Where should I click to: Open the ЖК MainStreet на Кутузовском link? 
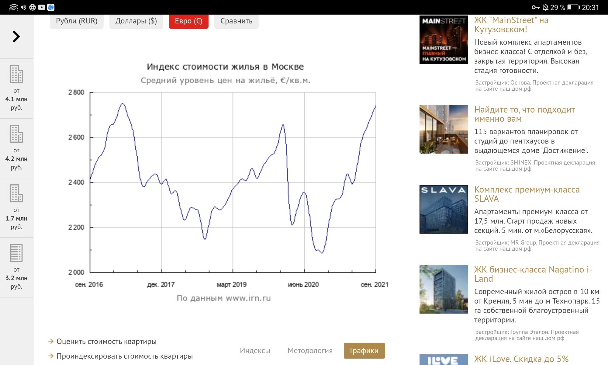pos(511,25)
